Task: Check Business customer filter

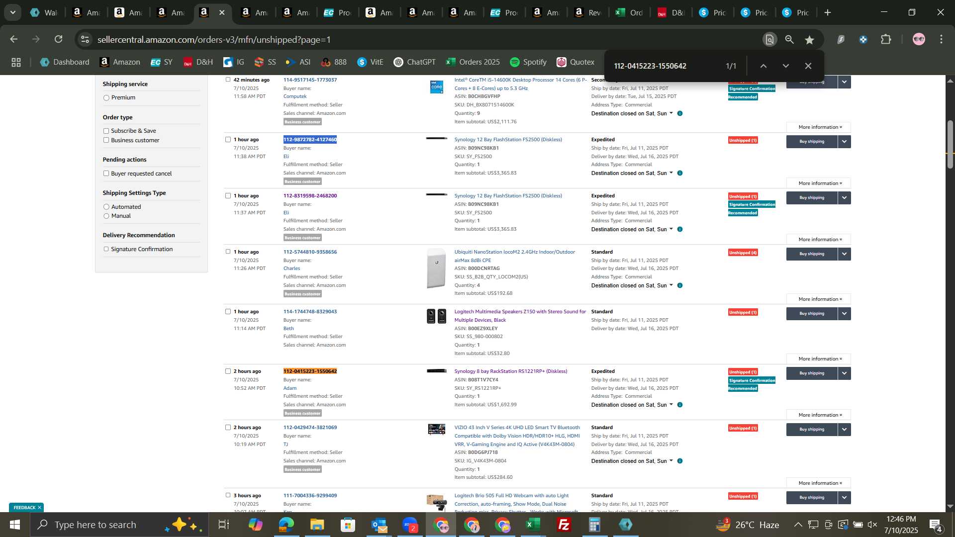Action: click(106, 140)
